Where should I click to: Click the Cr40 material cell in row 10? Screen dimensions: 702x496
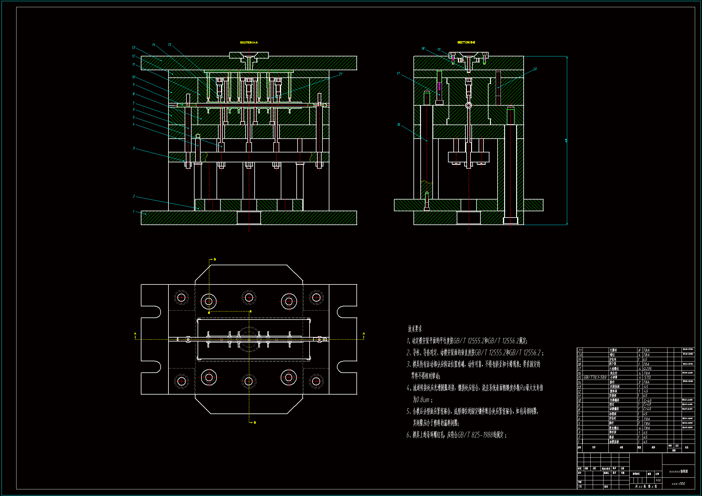point(647,401)
